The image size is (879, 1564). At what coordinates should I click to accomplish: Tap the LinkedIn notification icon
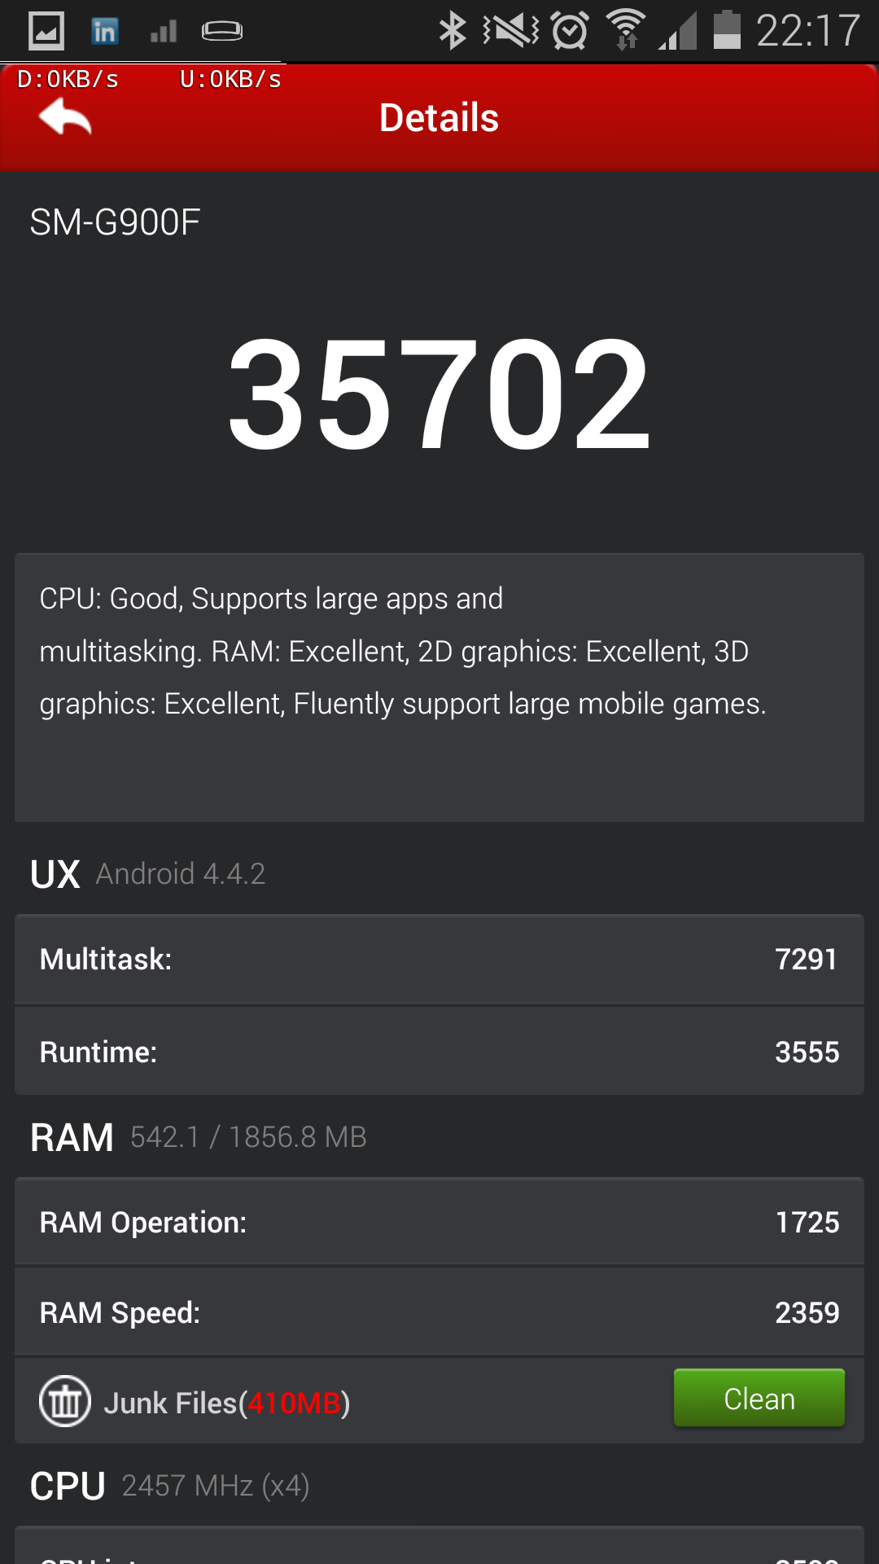click(104, 32)
